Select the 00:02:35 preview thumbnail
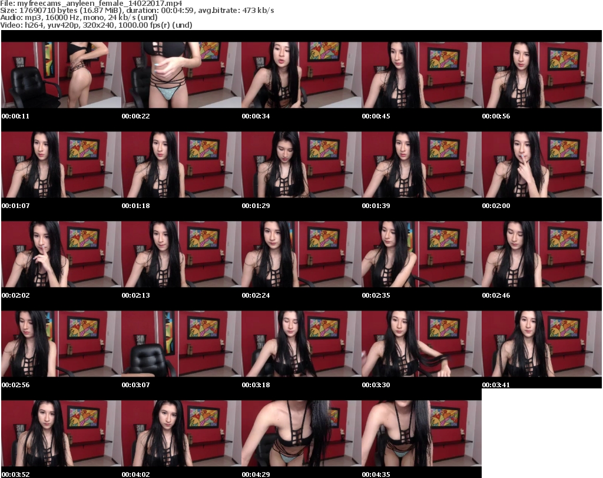 pos(422,254)
